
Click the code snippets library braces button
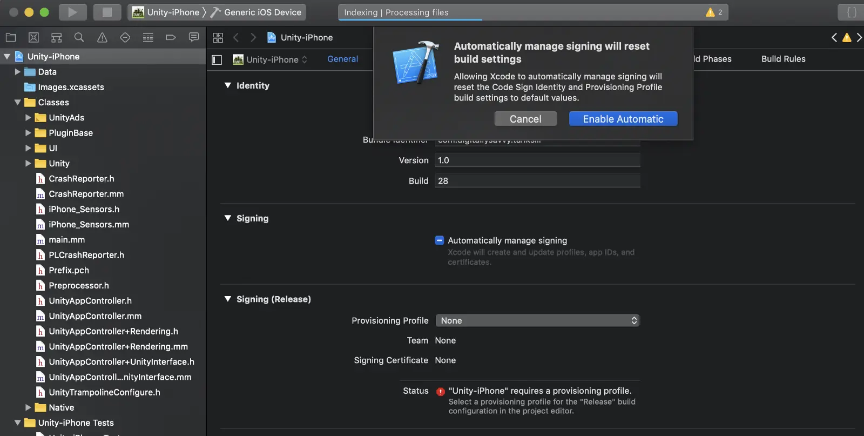[852, 12]
